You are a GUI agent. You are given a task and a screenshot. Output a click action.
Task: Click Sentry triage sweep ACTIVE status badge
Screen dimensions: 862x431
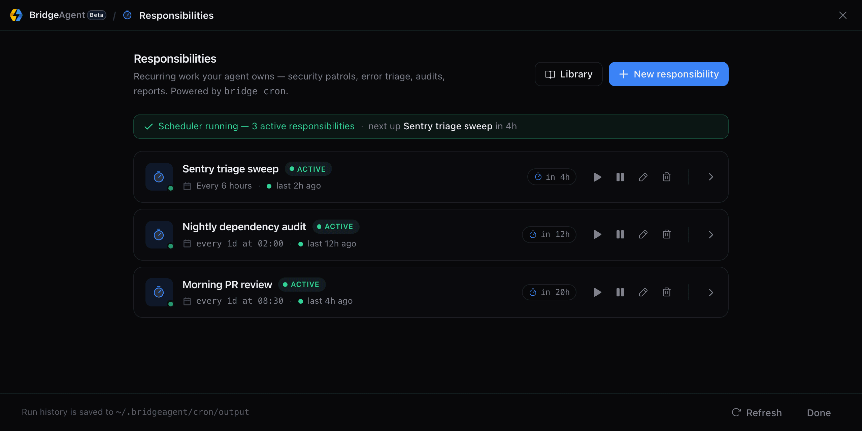[308, 169]
